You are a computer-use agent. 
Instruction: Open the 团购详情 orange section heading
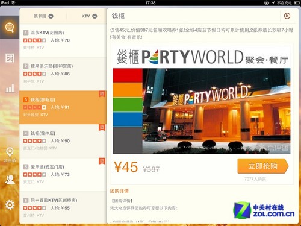click(119, 191)
